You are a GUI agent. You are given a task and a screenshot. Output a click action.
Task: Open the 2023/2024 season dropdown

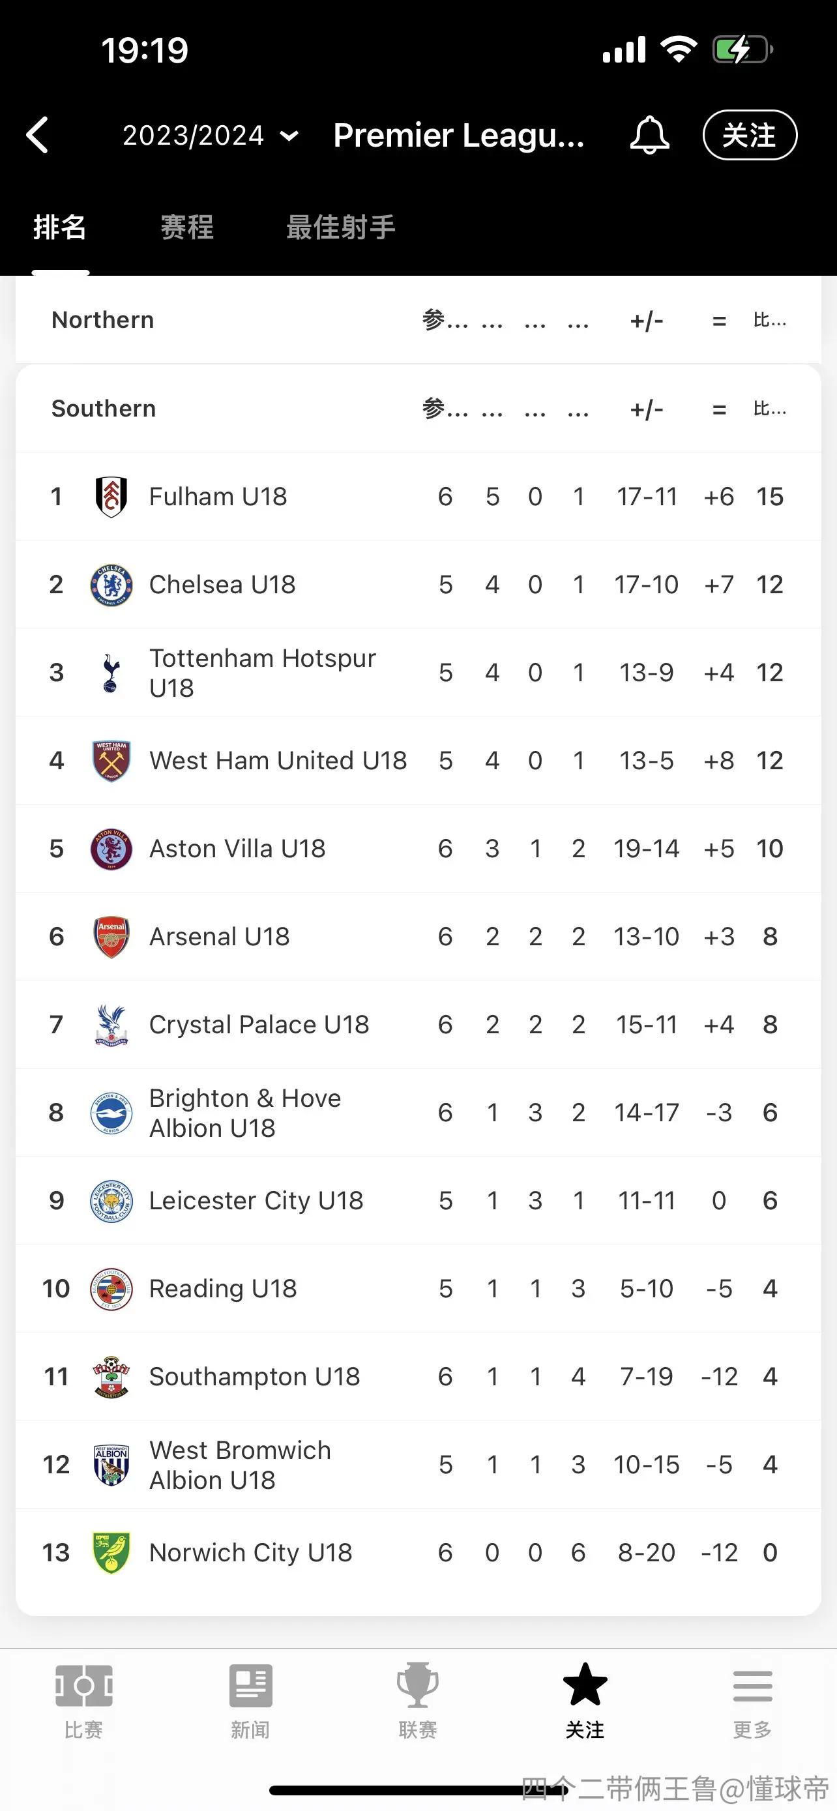click(x=211, y=135)
